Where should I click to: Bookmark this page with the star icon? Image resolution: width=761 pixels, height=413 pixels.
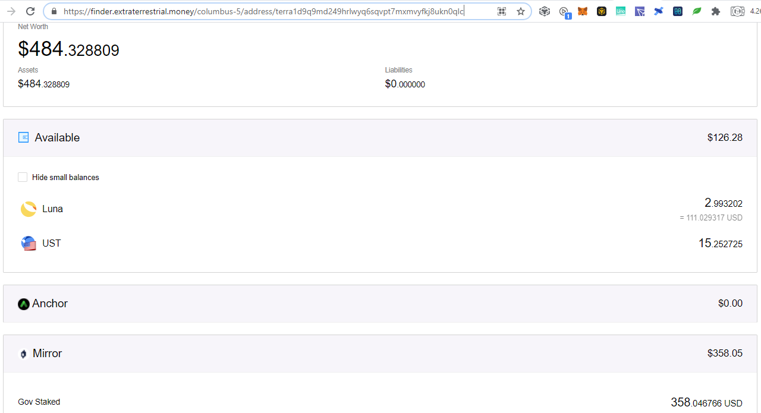click(x=521, y=11)
